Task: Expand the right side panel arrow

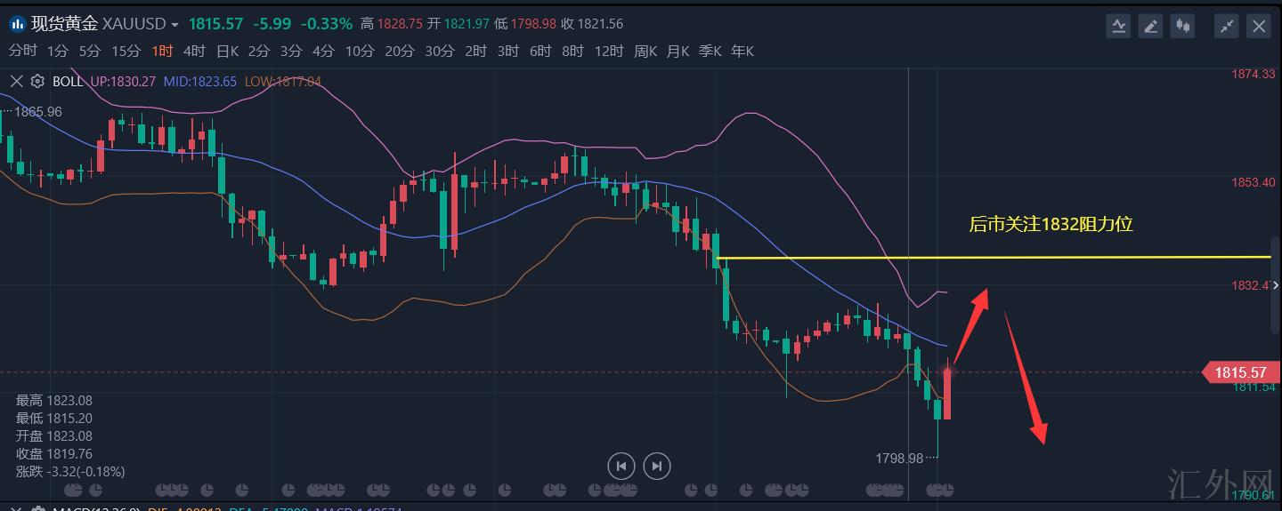Action: (x=1277, y=285)
